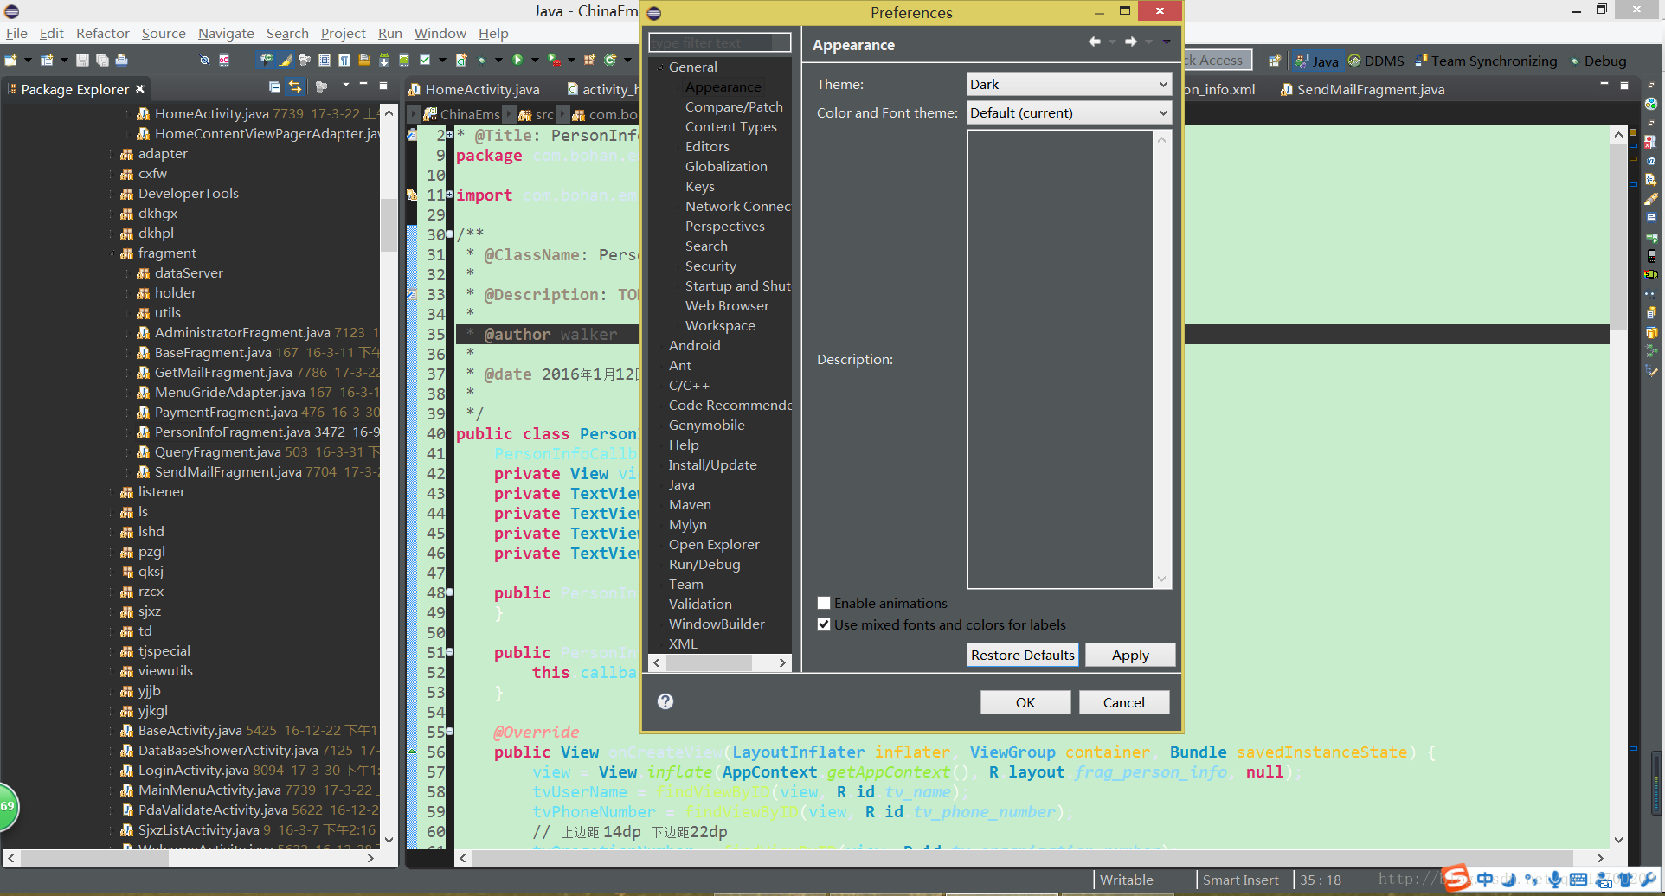Image resolution: width=1665 pixels, height=896 pixels.
Task: Click the green Run button icon
Action: click(517, 61)
